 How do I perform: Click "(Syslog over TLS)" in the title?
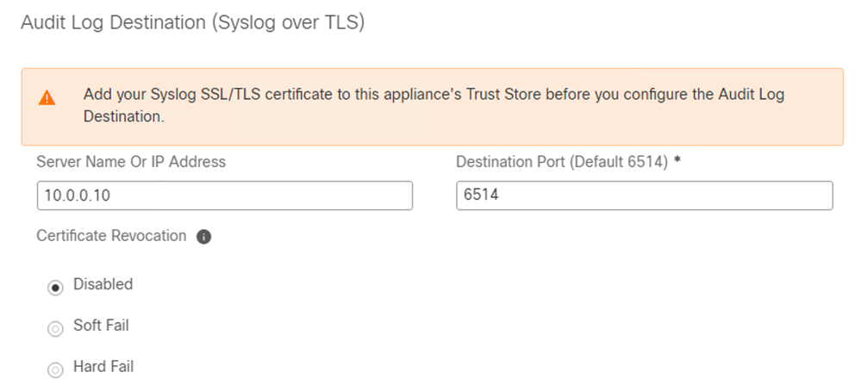[287, 23]
